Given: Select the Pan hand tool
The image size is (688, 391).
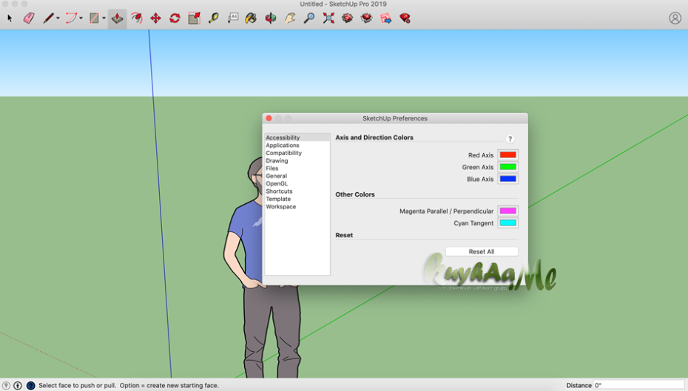Looking at the screenshot, I should (x=289, y=18).
